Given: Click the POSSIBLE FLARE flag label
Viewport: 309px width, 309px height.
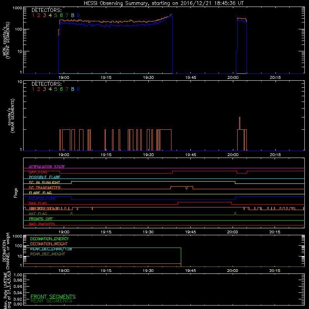Looking at the screenshot, I should pyautogui.click(x=44, y=177).
